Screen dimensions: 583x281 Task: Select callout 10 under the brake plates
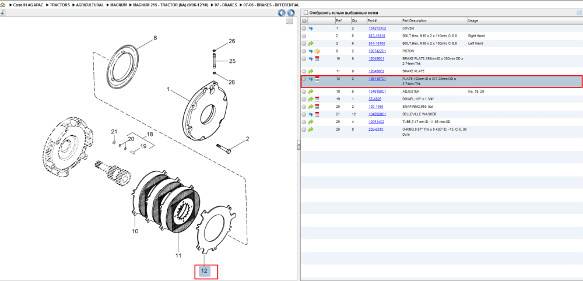point(135,231)
